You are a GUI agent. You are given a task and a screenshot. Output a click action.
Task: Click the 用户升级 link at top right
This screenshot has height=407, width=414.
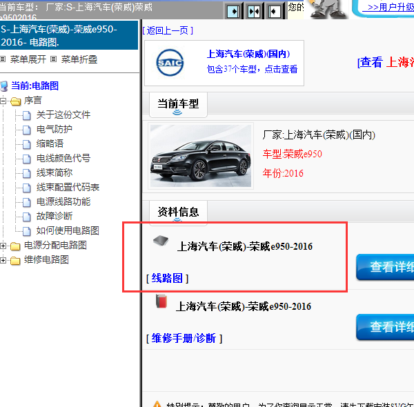(x=388, y=7)
